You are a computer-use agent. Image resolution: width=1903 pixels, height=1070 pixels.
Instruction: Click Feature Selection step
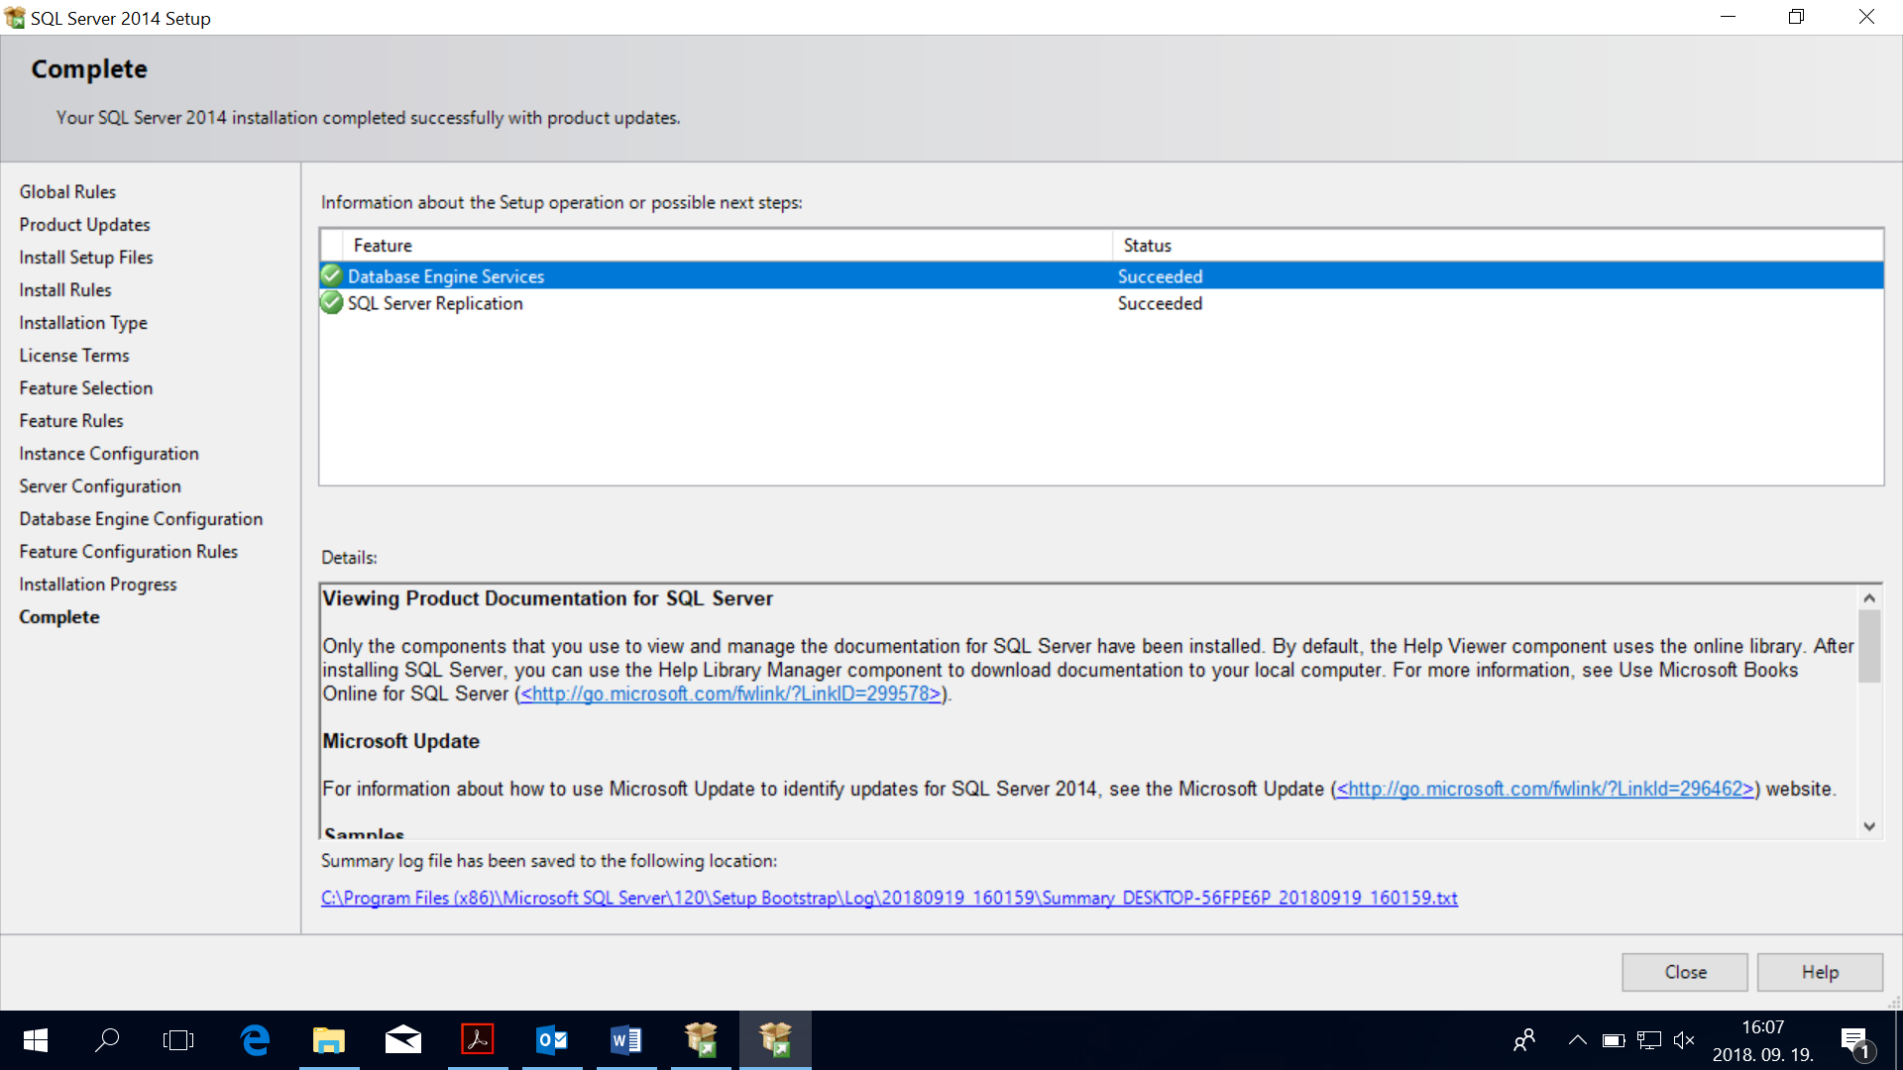(x=86, y=387)
